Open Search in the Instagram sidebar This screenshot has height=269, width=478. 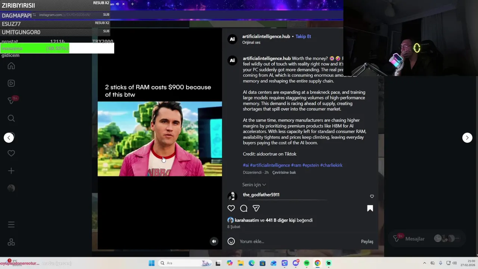[x=11, y=118]
